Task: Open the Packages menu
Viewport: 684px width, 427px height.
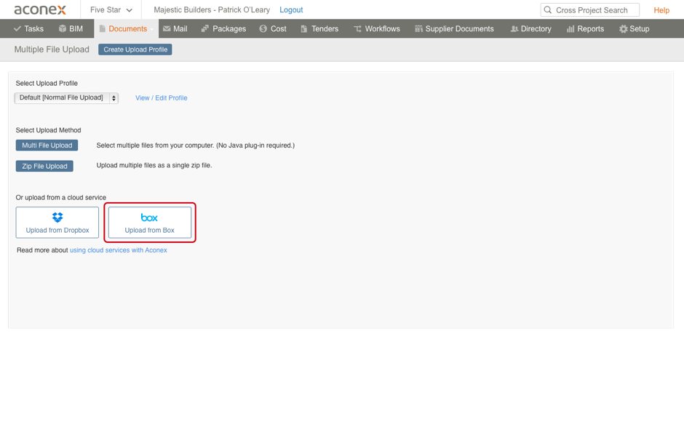Action: point(224,29)
